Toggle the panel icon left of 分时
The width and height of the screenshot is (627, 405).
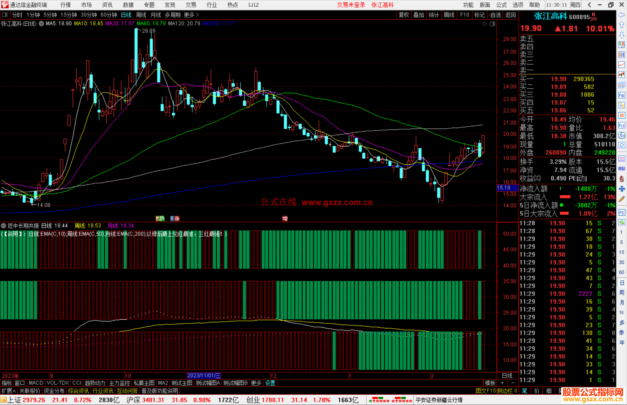tap(5, 15)
